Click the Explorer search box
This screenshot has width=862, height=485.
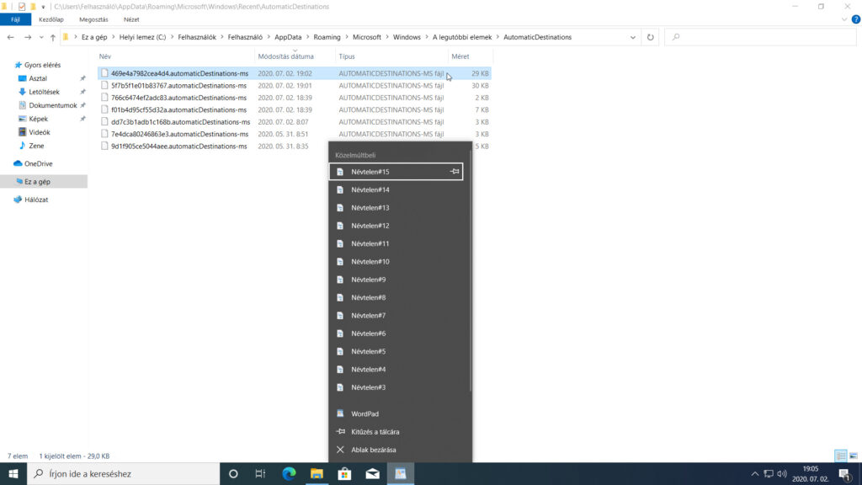click(x=760, y=37)
